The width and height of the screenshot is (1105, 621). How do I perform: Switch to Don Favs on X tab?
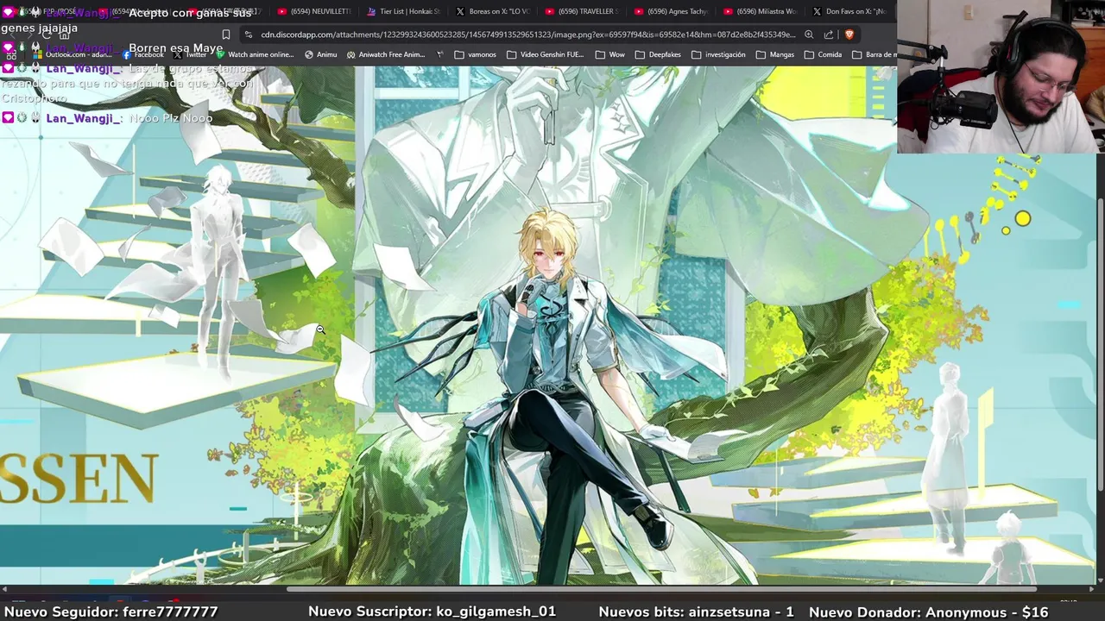click(849, 11)
